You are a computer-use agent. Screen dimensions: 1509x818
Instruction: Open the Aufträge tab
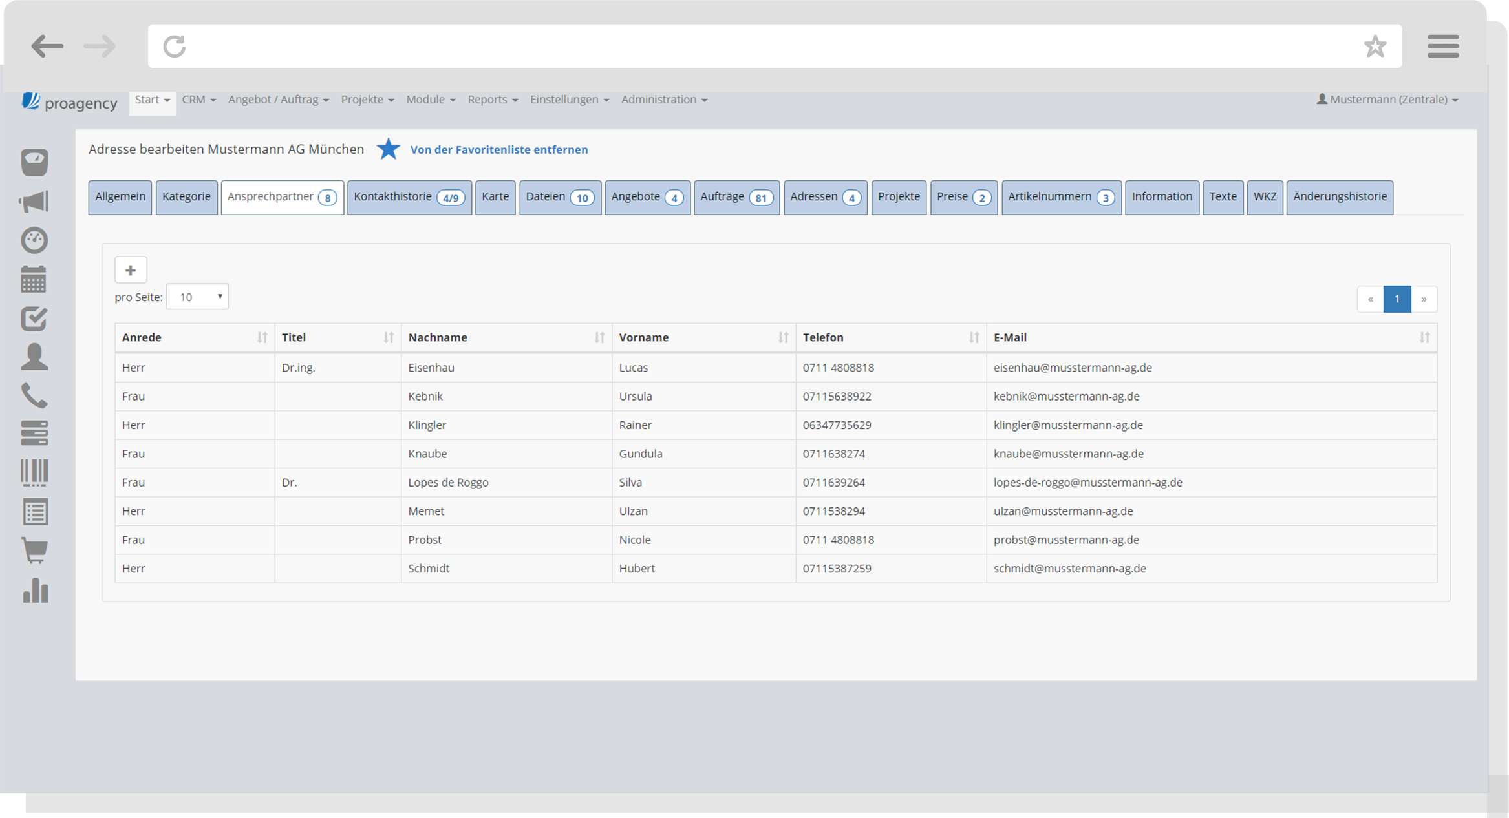pyautogui.click(x=736, y=197)
